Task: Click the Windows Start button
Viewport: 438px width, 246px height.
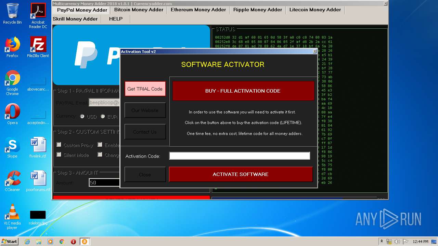Action: click(x=9, y=241)
